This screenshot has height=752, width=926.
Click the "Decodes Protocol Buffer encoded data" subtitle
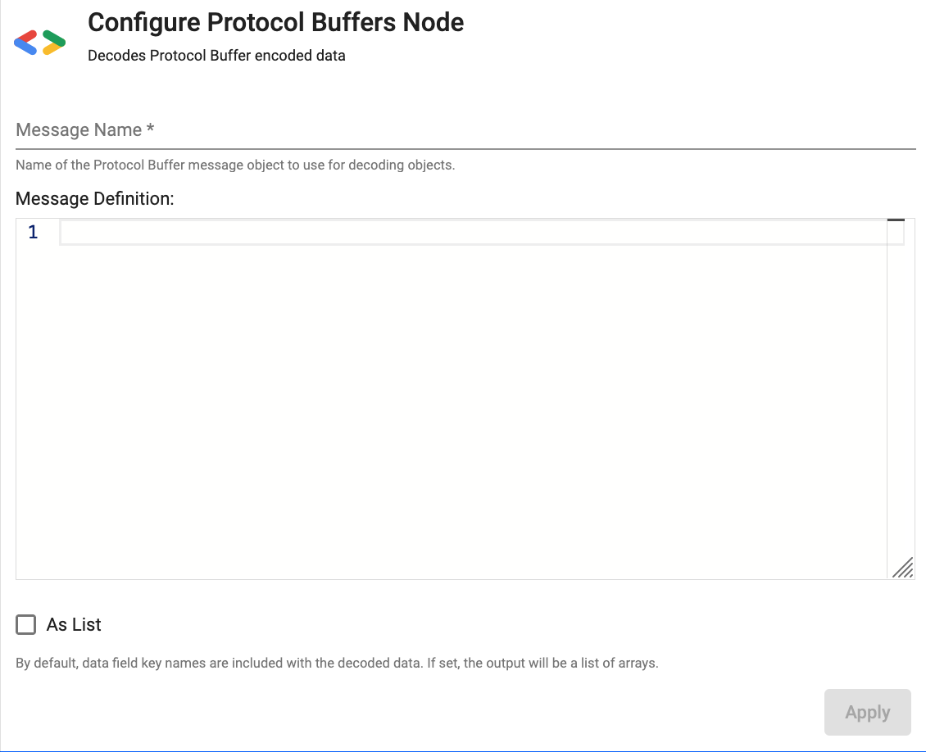[x=216, y=56]
